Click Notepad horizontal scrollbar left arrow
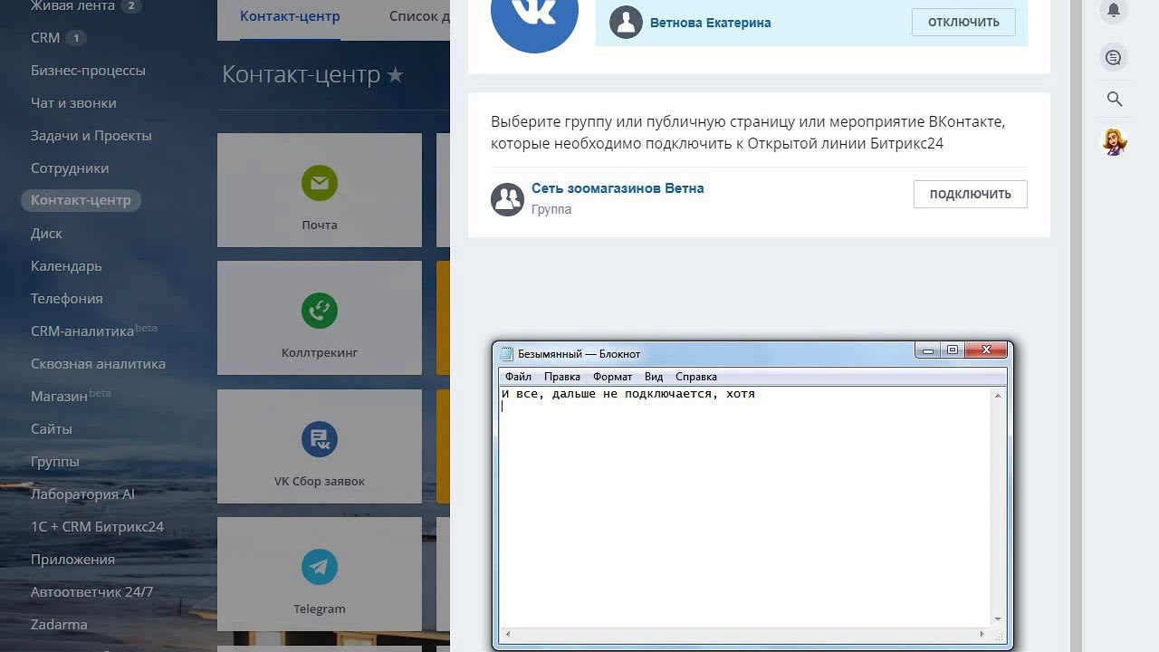Screen dimensions: 1159x652 506,634
